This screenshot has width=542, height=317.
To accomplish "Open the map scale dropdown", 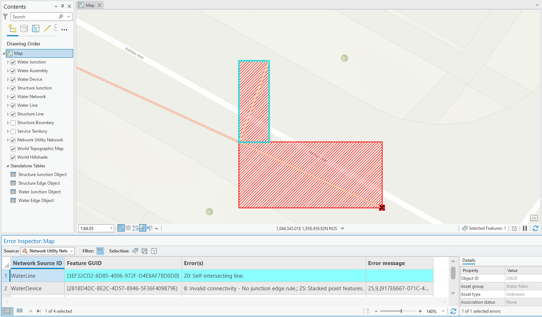I will coord(111,228).
